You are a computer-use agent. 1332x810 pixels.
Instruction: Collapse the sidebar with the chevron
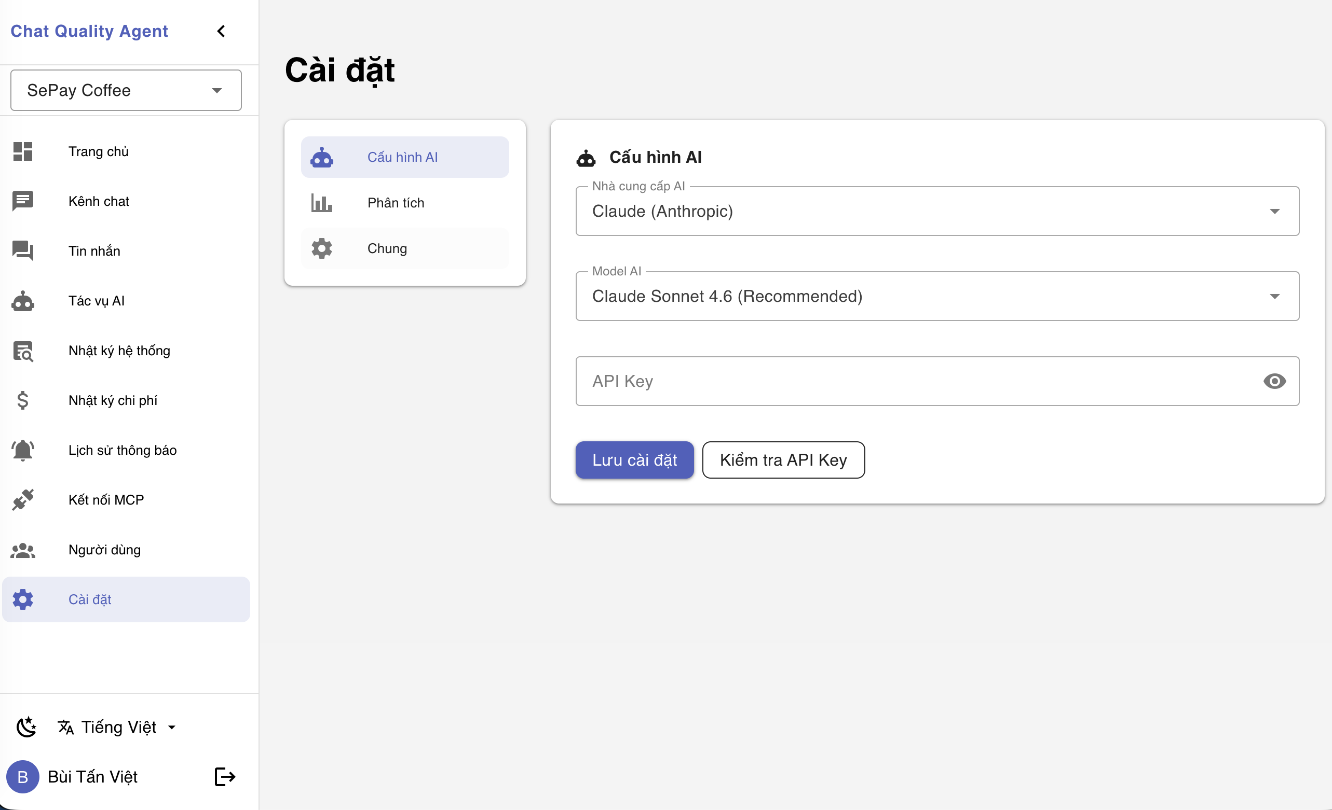point(221,31)
